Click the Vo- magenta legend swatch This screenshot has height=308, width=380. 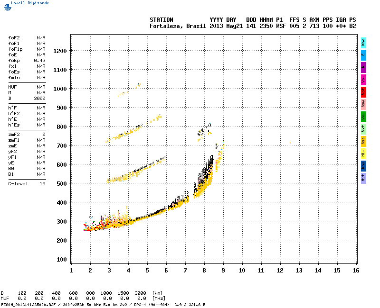[363, 80]
